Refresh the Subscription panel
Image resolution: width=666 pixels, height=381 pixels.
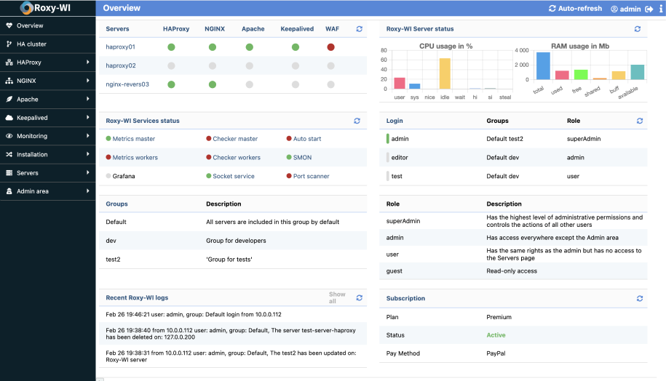pos(638,298)
